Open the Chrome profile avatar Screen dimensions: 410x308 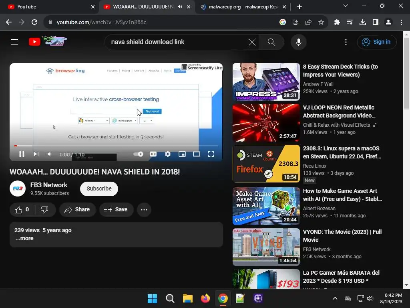(x=388, y=22)
